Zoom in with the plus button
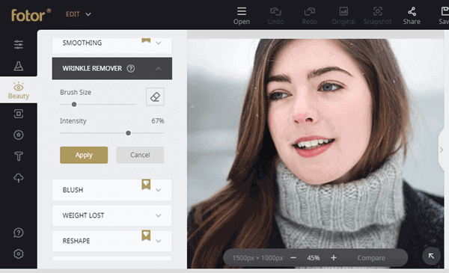This screenshot has height=273, width=449. pyautogui.click(x=333, y=258)
